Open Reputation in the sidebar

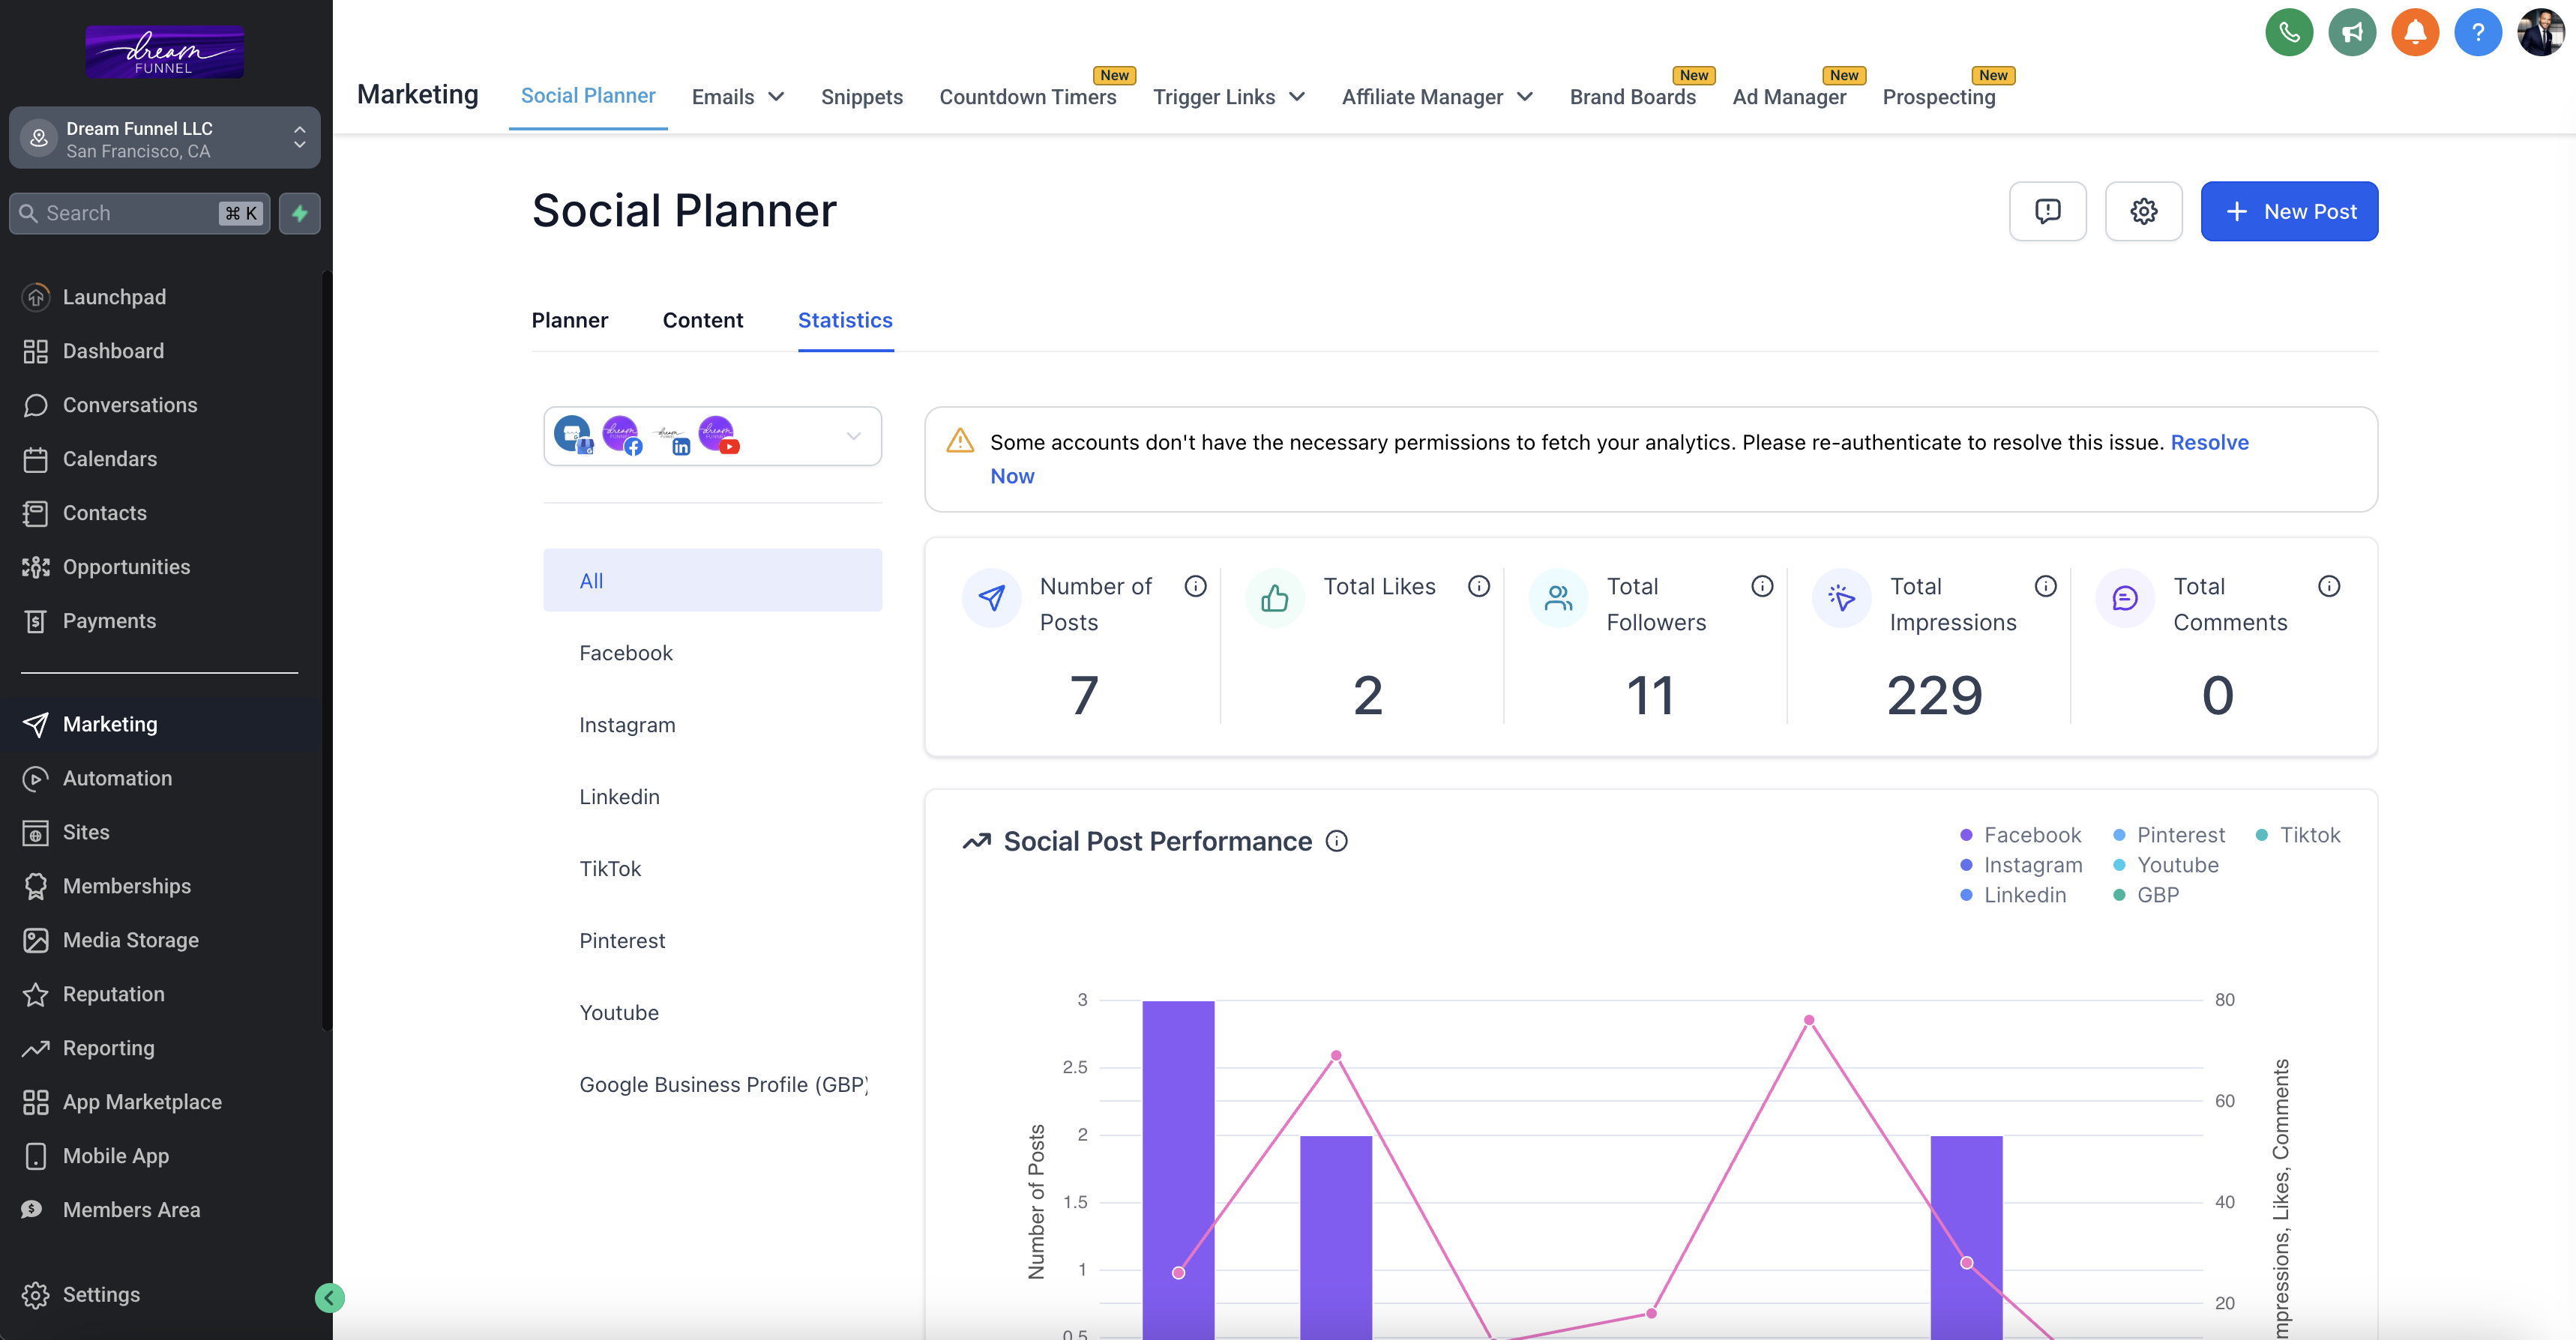(114, 994)
